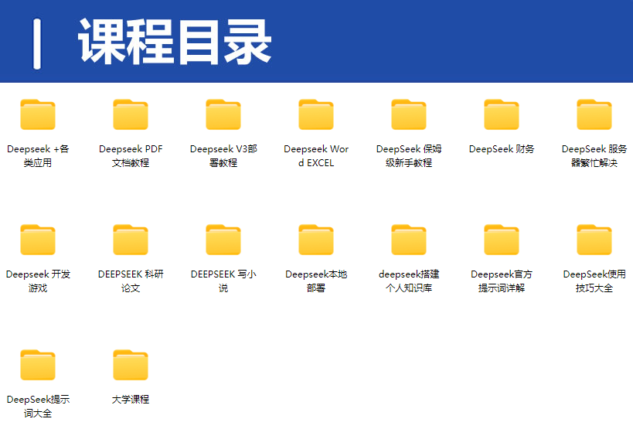The image size is (633, 429).
Task: Select the label "Deepseek官方提示词详解"
Action: (502, 281)
